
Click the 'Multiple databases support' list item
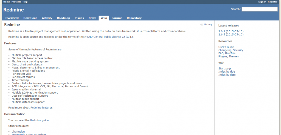point(28,102)
